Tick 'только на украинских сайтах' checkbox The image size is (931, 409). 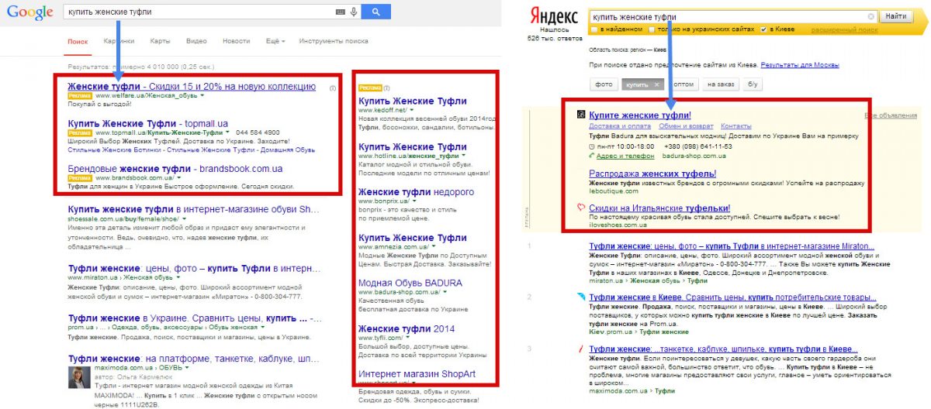(651, 29)
